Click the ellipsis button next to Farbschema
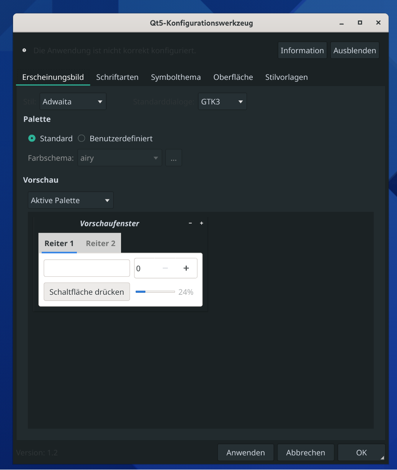 [x=174, y=158]
